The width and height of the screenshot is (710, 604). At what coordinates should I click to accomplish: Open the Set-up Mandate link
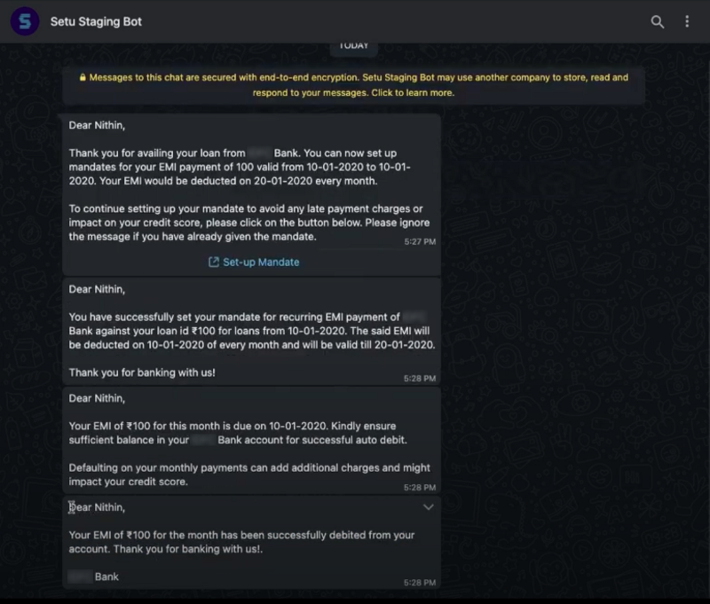(x=260, y=263)
